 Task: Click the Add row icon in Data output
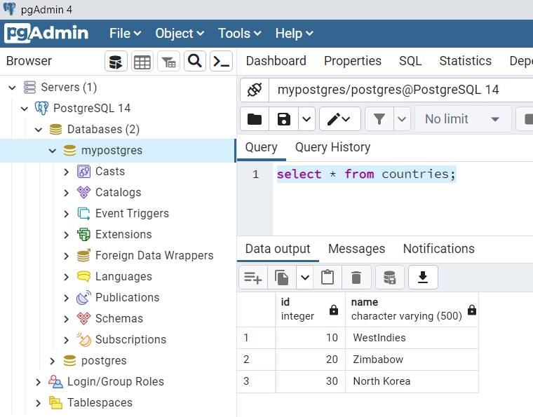point(253,278)
